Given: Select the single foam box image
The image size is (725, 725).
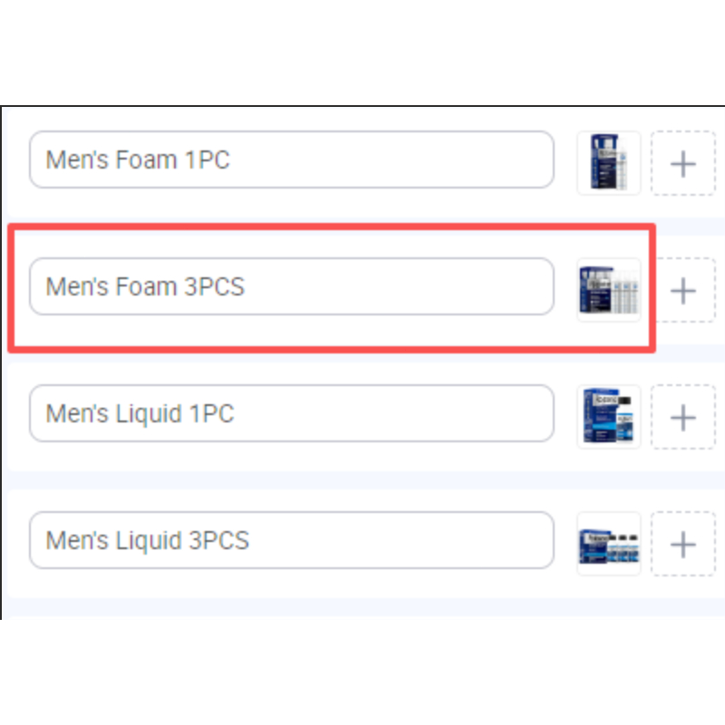Looking at the screenshot, I should click(609, 163).
